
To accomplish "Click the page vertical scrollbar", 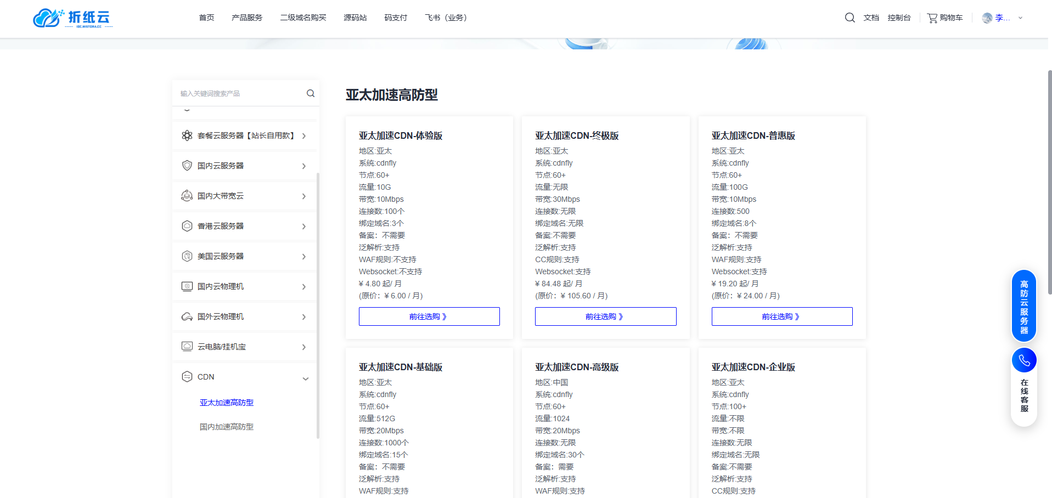I will click(x=1049, y=182).
